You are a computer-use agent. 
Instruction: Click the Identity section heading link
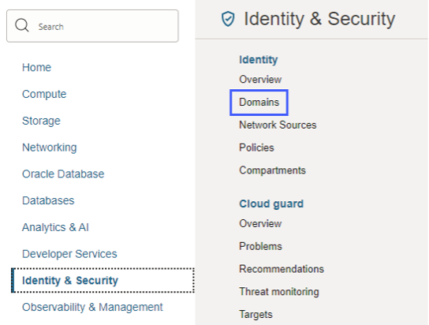tap(259, 60)
